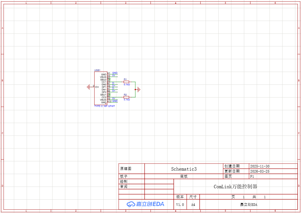Click the A4 page size cell
The width and height of the screenshot is (301, 213).
click(193, 204)
